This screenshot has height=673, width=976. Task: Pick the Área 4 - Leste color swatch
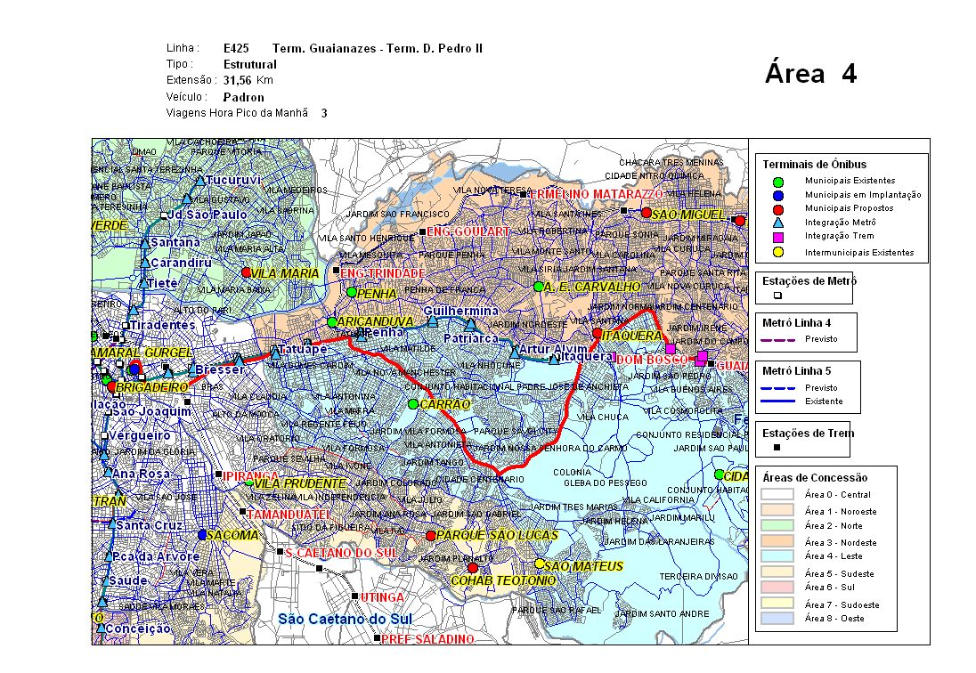tap(777, 556)
